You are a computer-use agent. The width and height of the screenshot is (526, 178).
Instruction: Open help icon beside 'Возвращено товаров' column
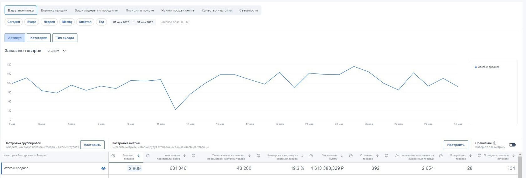[x=441, y=155]
